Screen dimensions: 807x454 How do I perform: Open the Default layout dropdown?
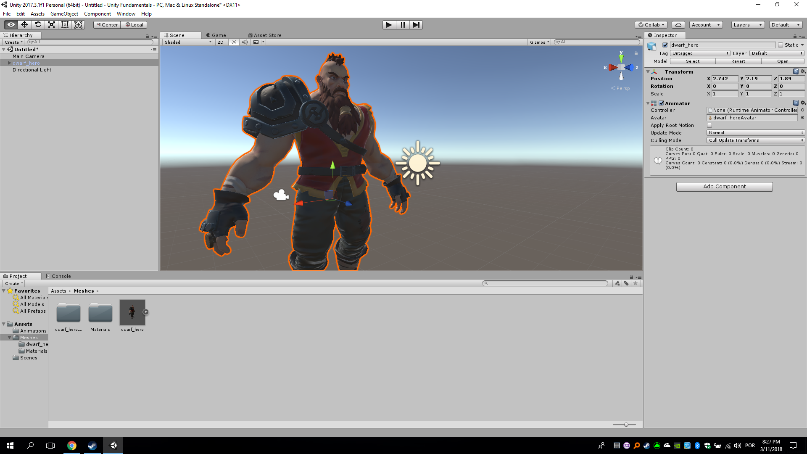tap(786, 25)
